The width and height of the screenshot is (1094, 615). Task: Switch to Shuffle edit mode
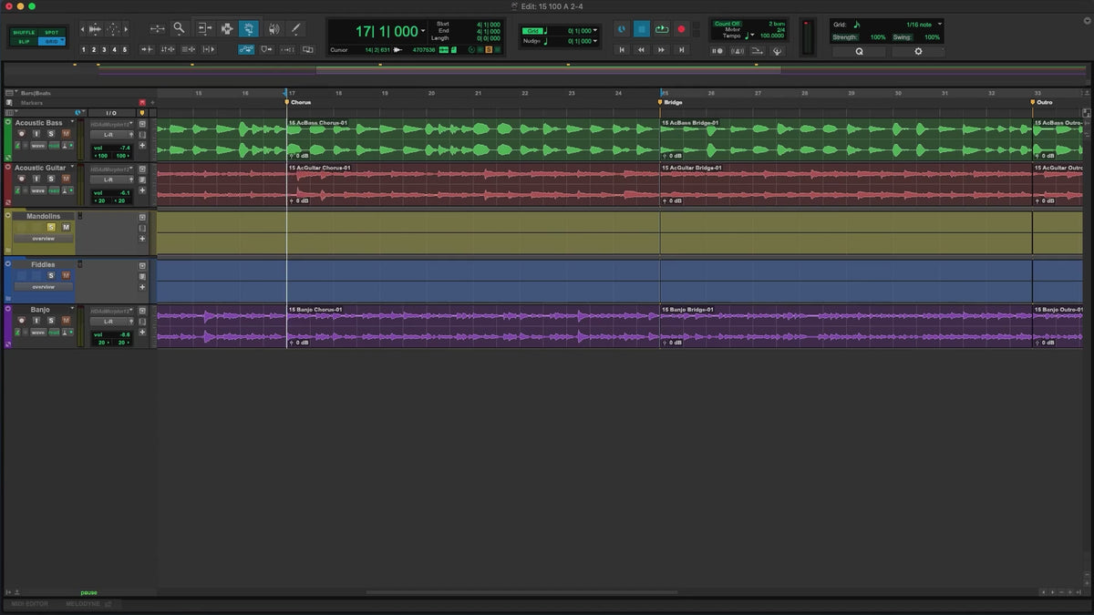click(24, 33)
